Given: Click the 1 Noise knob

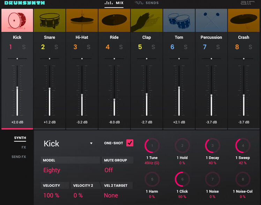Looking at the screenshot, I should click(x=212, y=179).
